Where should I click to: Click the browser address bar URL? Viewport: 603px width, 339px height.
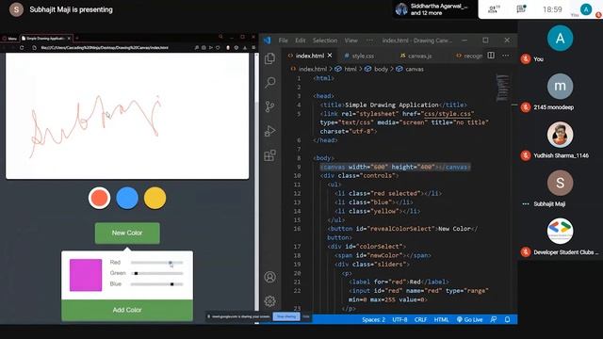coord(105,48)
